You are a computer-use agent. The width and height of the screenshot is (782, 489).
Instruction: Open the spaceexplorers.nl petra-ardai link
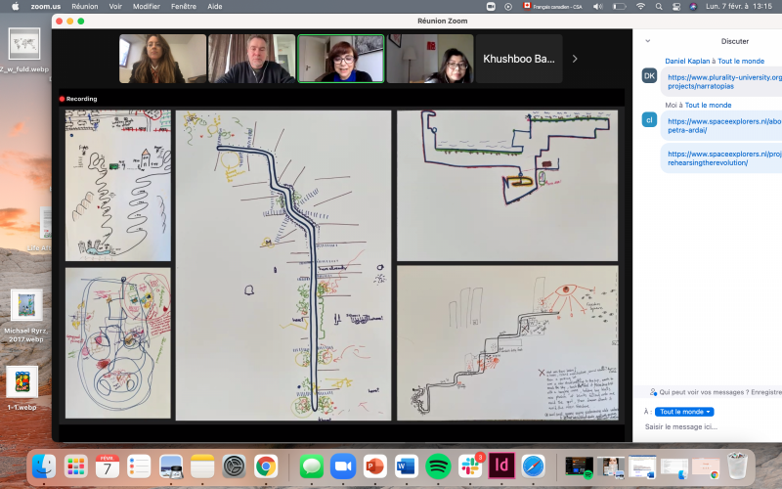(x=724, y=126)
